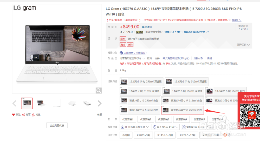Choose 首发14英寸 i5 256ssd 白色 option

tap(140, 100)
